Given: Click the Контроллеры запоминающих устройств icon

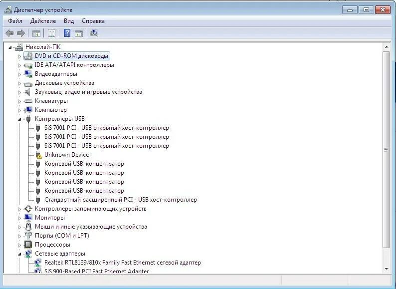Looking at the screenshot, I should (x=28, y=209).
